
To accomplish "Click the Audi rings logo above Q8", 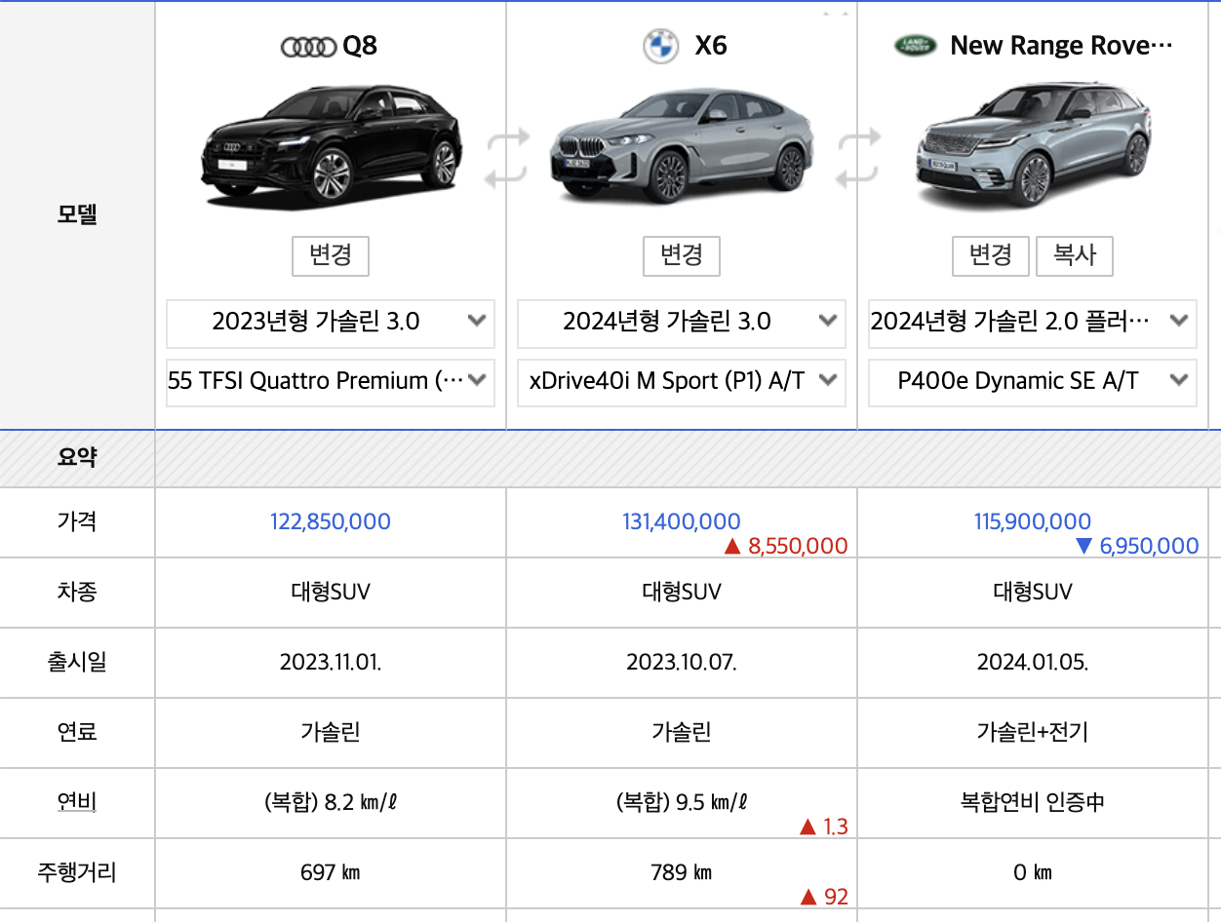I will [305, 45].
